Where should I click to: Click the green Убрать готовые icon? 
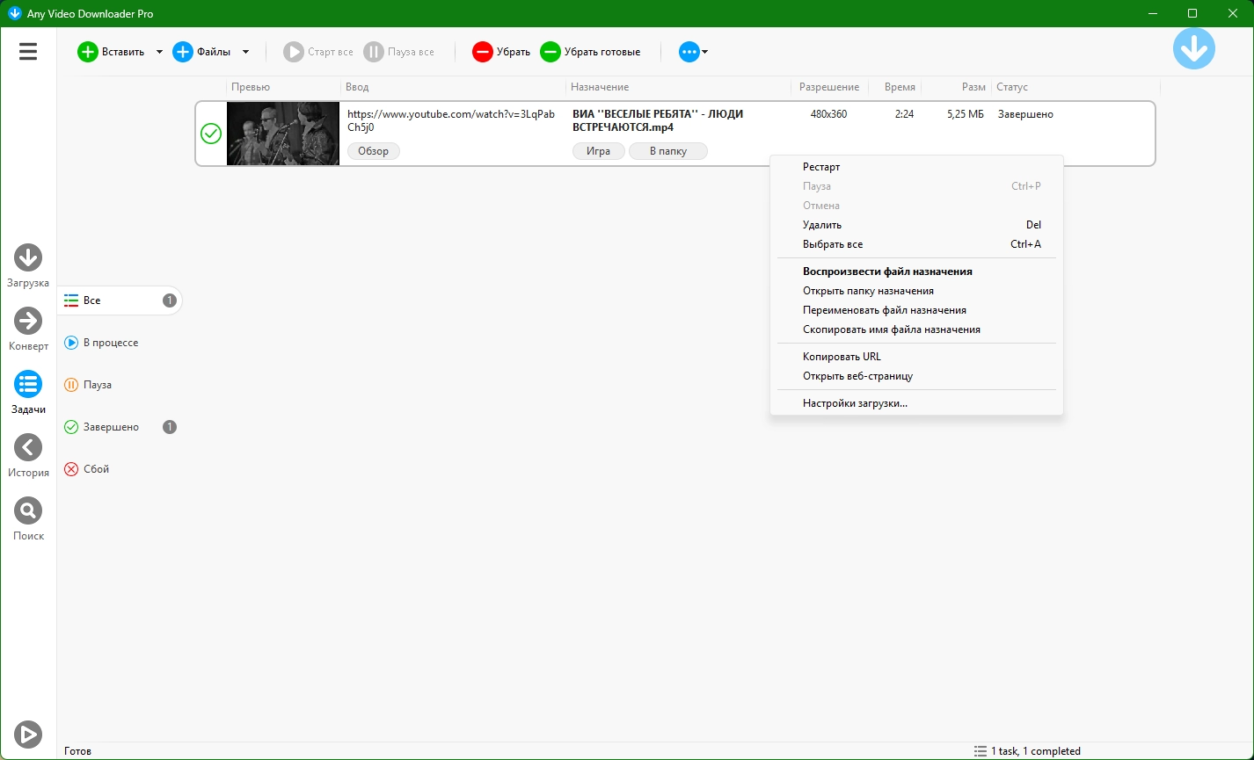tap(550, 52)
